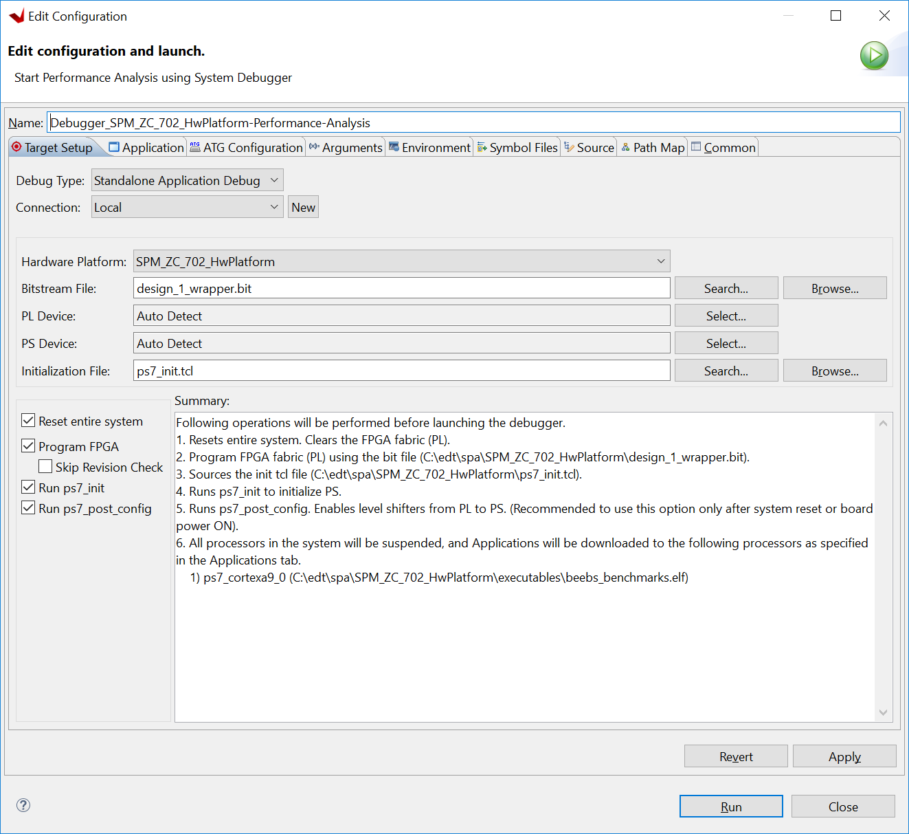909x834 pixels.
Task: Disable Run ps7_post_config
Action: click(x=28, y=507)
